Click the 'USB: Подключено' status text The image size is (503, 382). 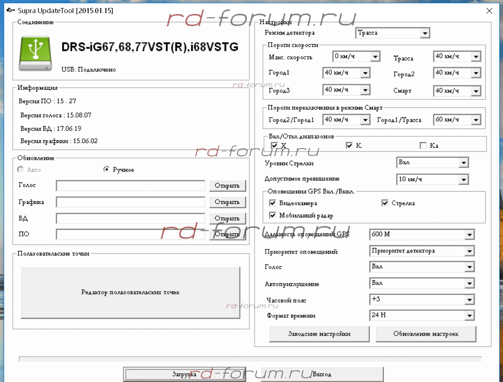pos(89,69)
